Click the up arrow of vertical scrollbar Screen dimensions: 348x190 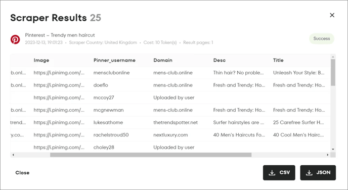(333, 57)
